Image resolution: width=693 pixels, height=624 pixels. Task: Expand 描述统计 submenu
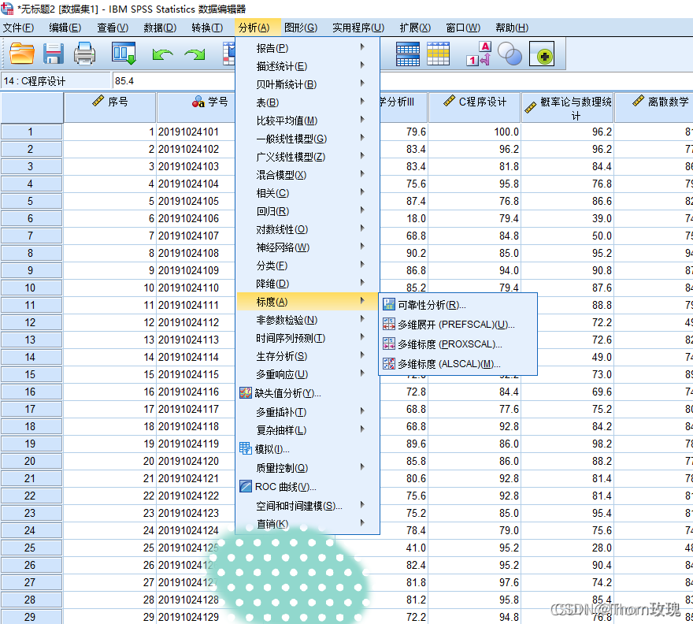(x=308, y=66)
